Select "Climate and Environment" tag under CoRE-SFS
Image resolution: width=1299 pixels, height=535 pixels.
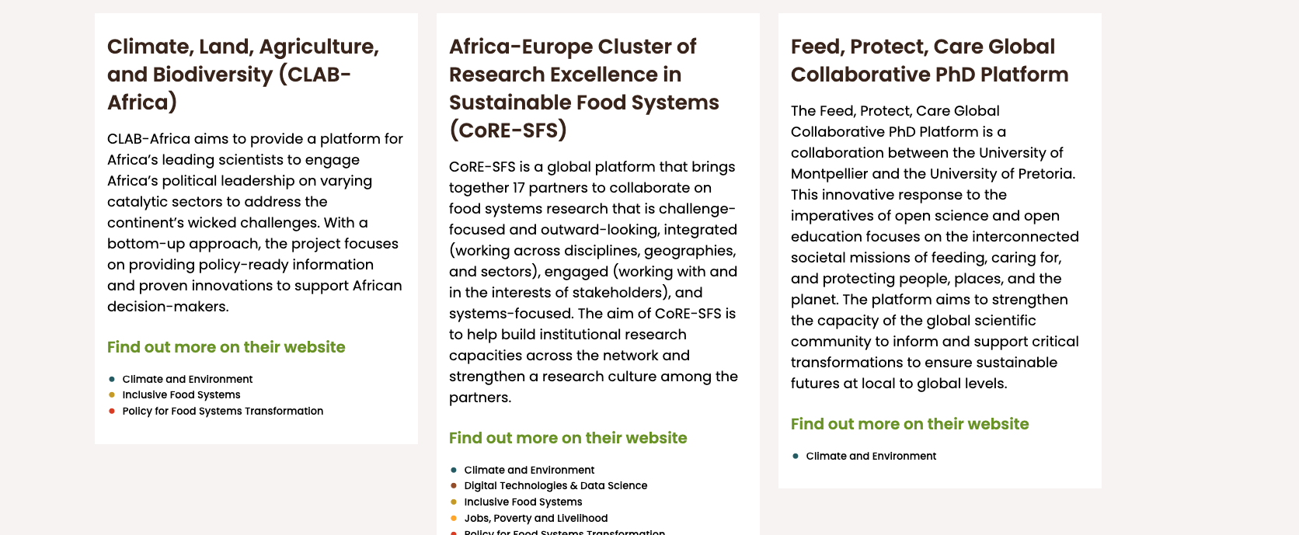pyautogui.click(x=529, y=470)
